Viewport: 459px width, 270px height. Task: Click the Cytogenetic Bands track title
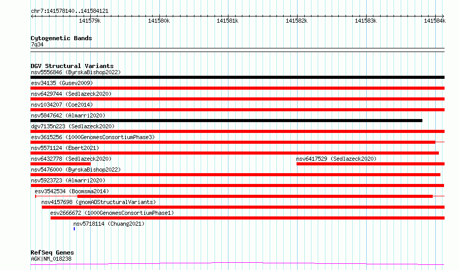click(61, 38)
